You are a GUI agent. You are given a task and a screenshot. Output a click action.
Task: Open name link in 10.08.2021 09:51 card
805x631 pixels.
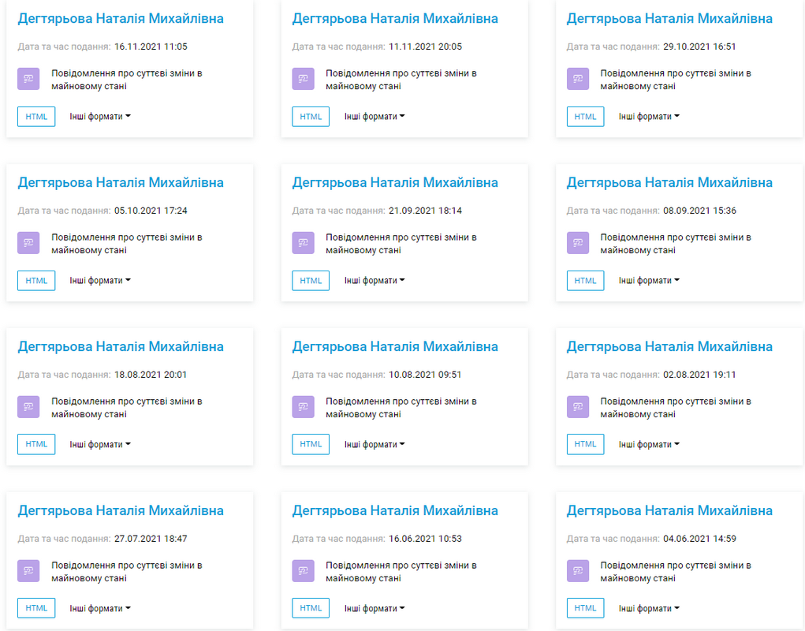tap(395, 346)
